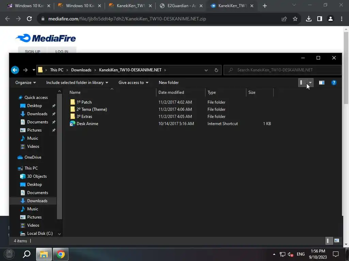
Task: Click the Explorer forward arrow button
Action: 25,70
